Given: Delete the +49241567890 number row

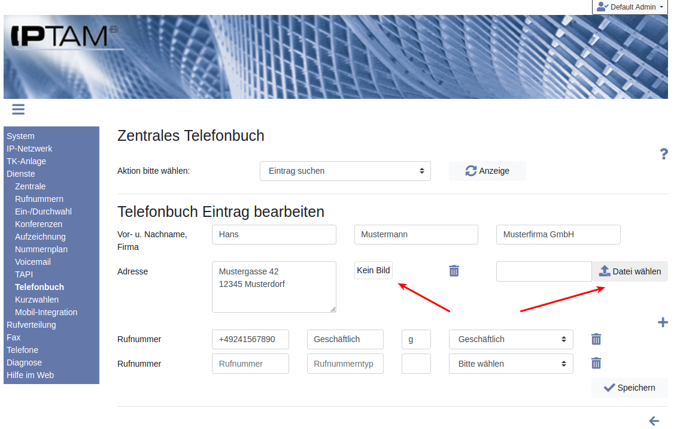Looking at the screenshot, I should (x=596, y=339).
